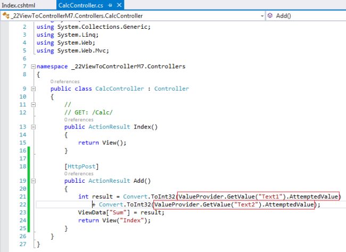Click '0 references' above Add() method
This screenshot has width=346, height=252.
tap(79, 174)
